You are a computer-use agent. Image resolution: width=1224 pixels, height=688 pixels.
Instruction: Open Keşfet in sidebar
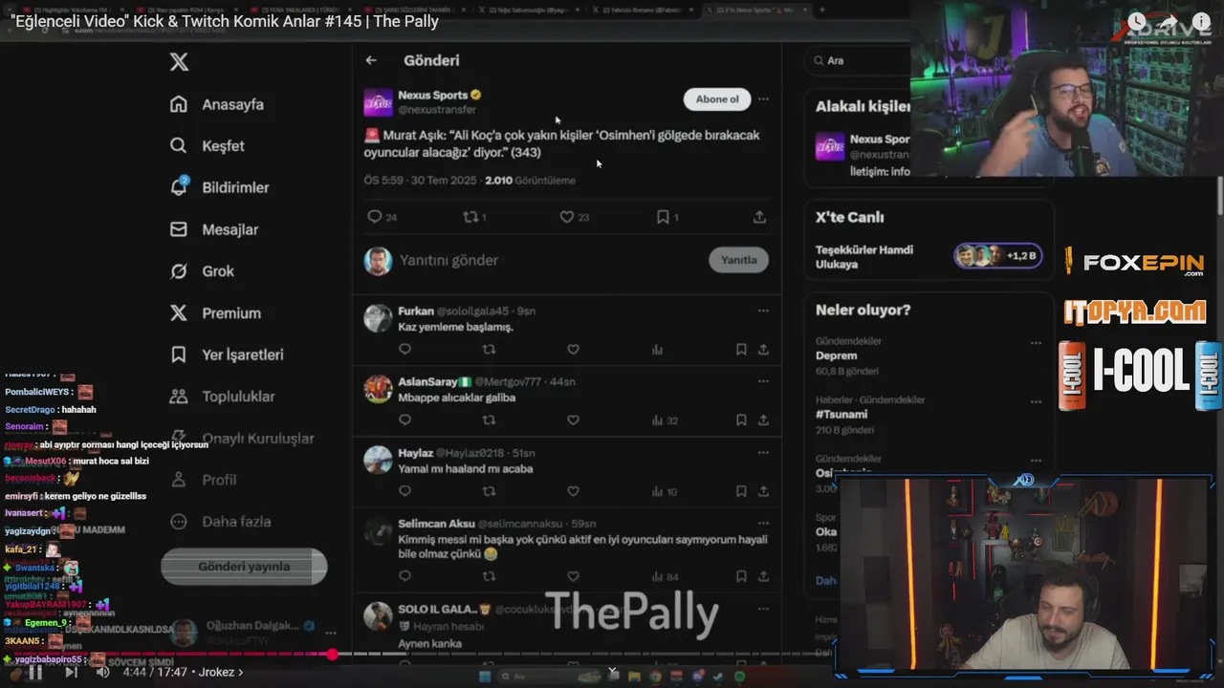point(207,146)
